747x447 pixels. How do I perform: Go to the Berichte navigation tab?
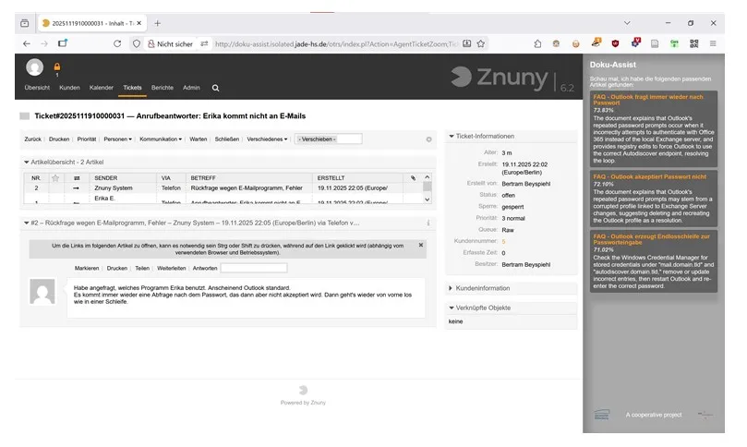(x=162, y=88)
